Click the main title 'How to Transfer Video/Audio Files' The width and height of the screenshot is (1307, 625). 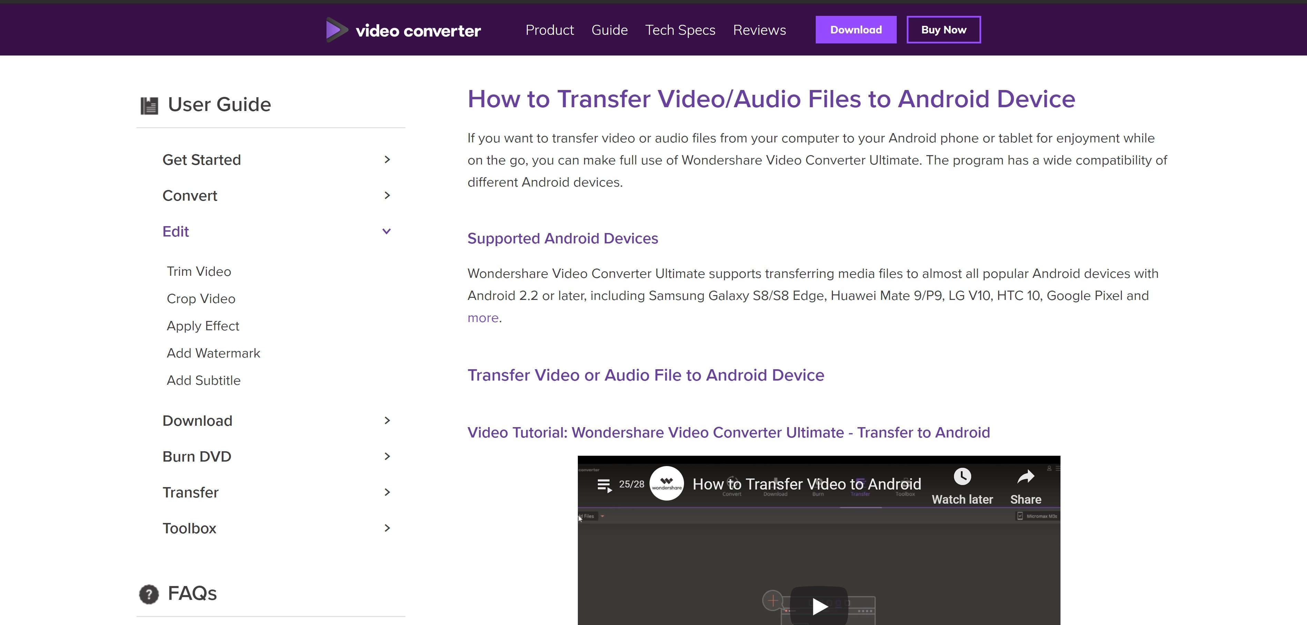(x=771, y=99)
